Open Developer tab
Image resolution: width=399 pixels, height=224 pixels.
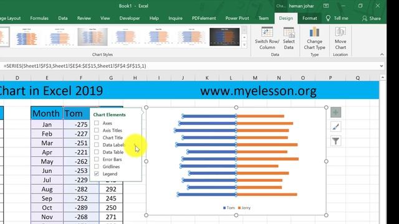click(x=130, y=18)
